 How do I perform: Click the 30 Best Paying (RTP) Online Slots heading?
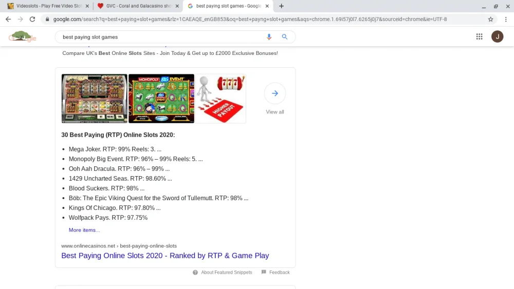click(118, 135)
